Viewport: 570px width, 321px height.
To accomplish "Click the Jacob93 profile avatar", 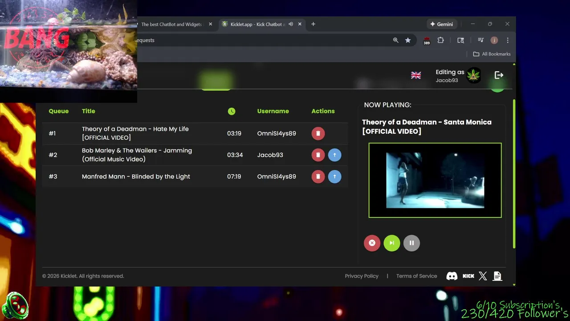I will pyautogui.click(x=473, y=75).
